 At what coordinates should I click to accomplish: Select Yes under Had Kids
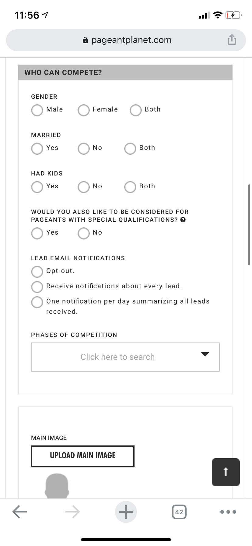(x=37, y=187)
